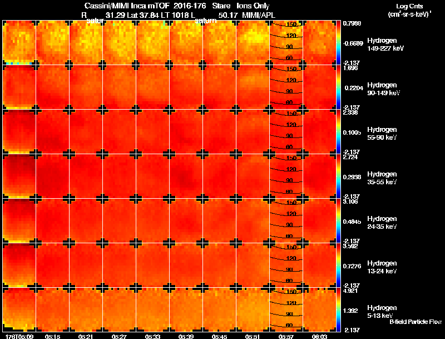This screenshot has width=445, height=339.
Task: Select the 5-13 keV panel at 05:51
Action: (x=253, y=309)
